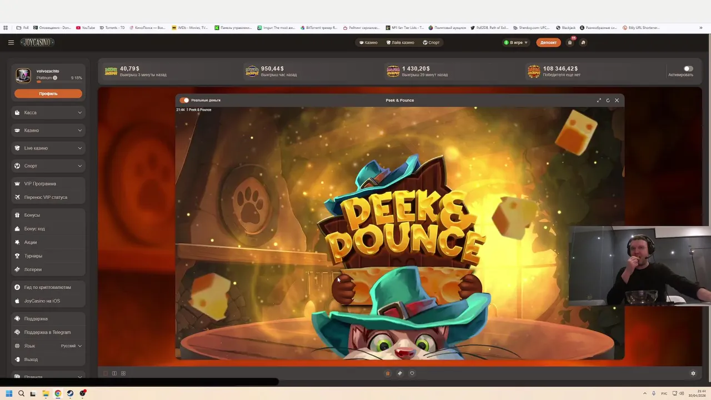Screen dimensions: 711x400
Task: Click the Выход logout item
Action: pos(48,359)
